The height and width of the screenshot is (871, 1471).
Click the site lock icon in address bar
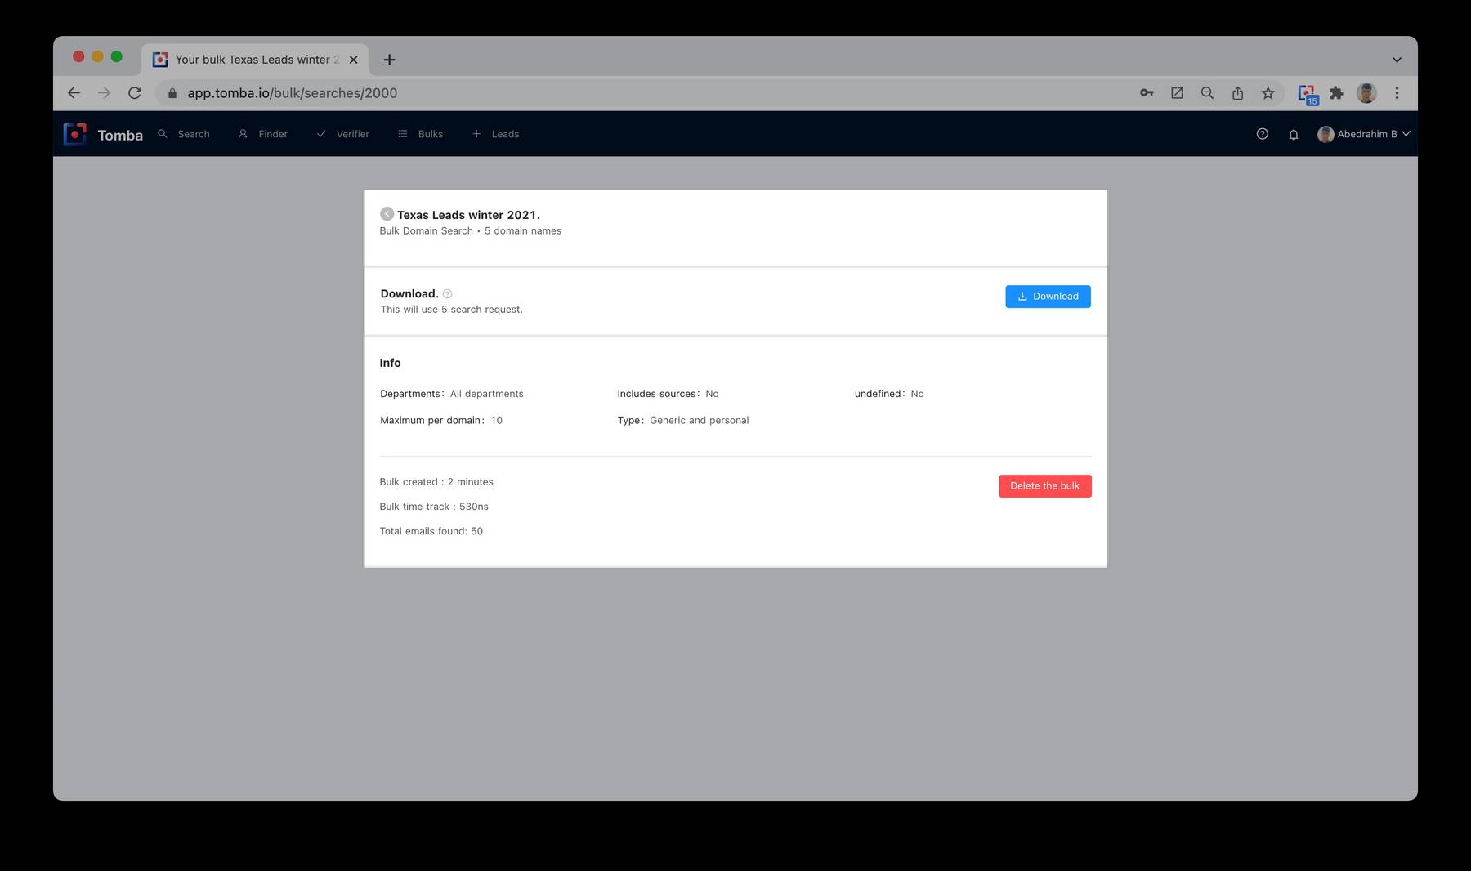[x=172, y=93]
